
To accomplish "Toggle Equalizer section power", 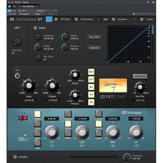I will (x=113, y=19).
